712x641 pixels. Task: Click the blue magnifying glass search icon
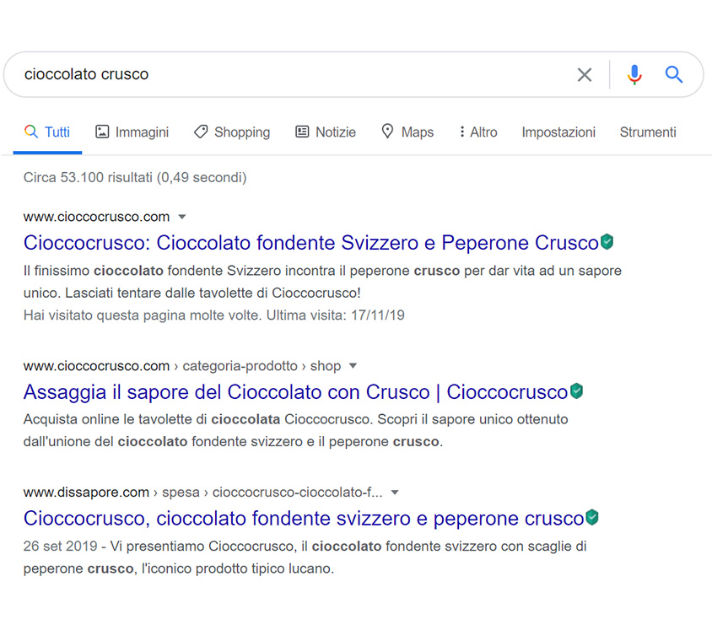(x=674, y=74)
